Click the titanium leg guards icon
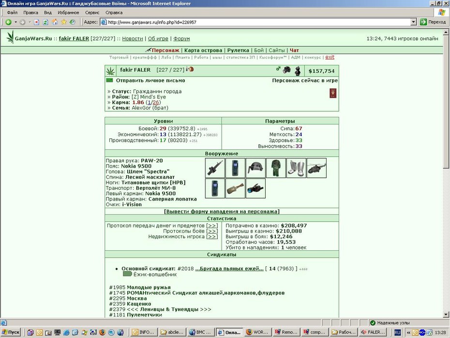 pyautogui.click(x=296, y=168)
